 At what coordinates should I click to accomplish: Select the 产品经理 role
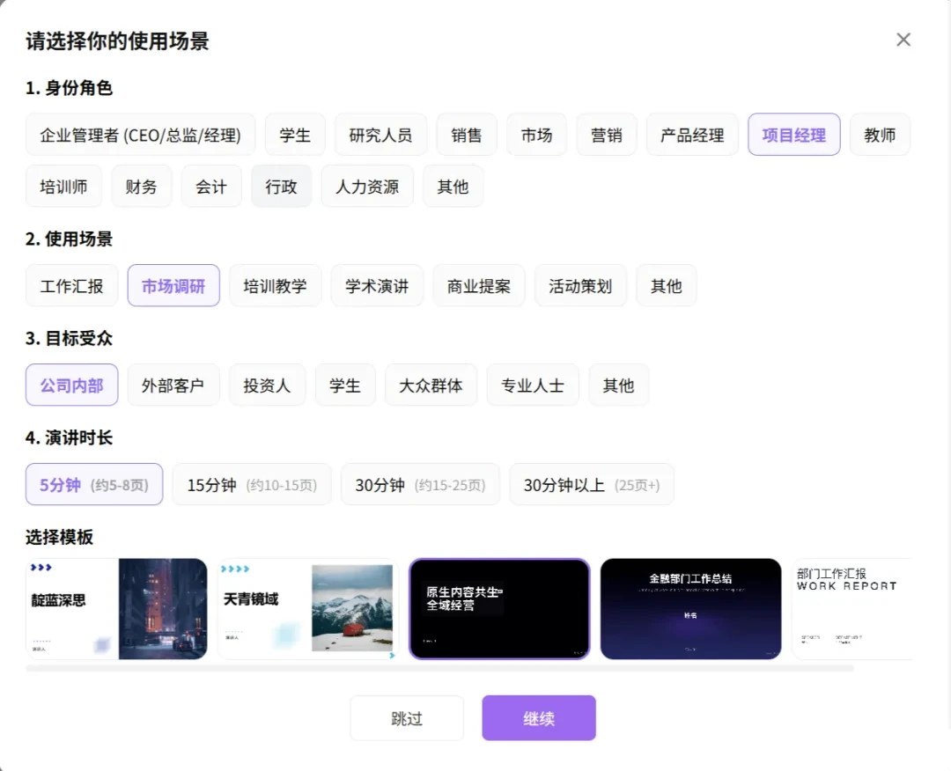(692, 135)
